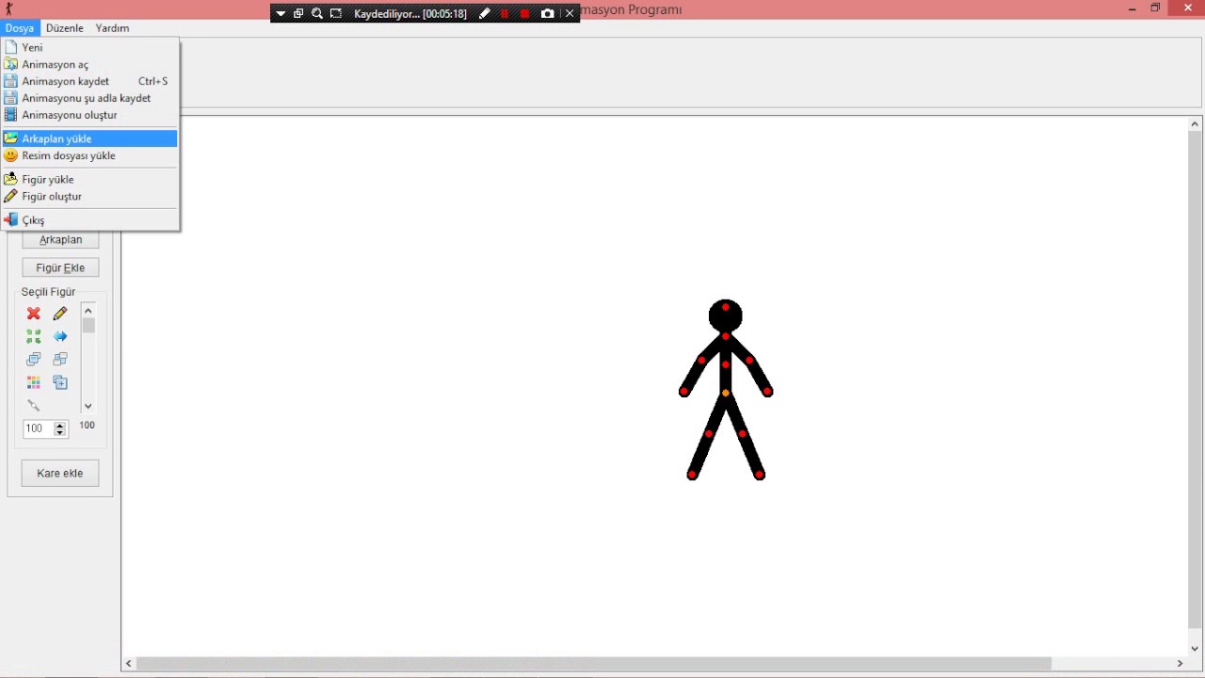This screenshot has width=1205, height=678.
Task: Click the figure slider up arrow
Action: tap(88, 311)
